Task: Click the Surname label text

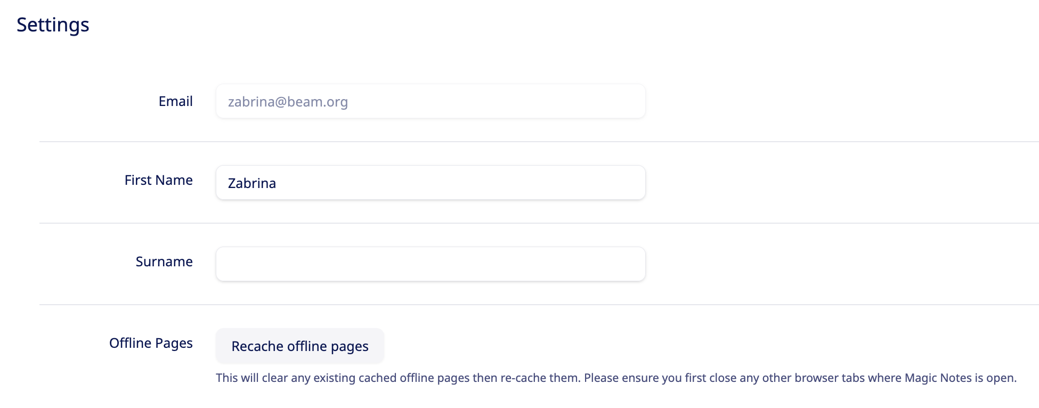Action: (164, 262)
